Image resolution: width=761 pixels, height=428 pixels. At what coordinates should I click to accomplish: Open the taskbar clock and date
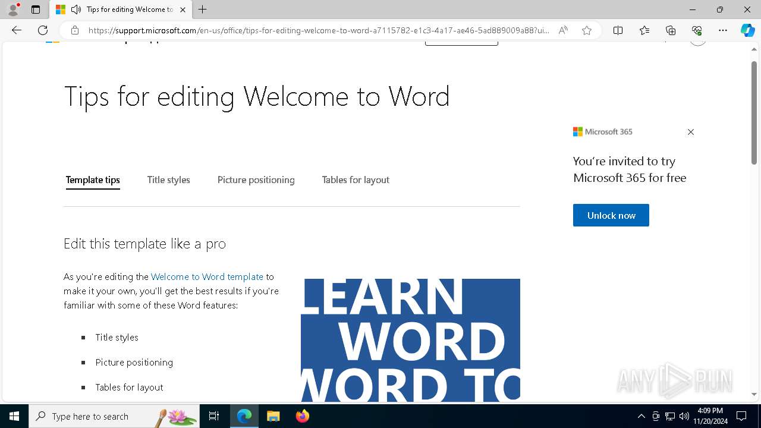pos(710,416)
